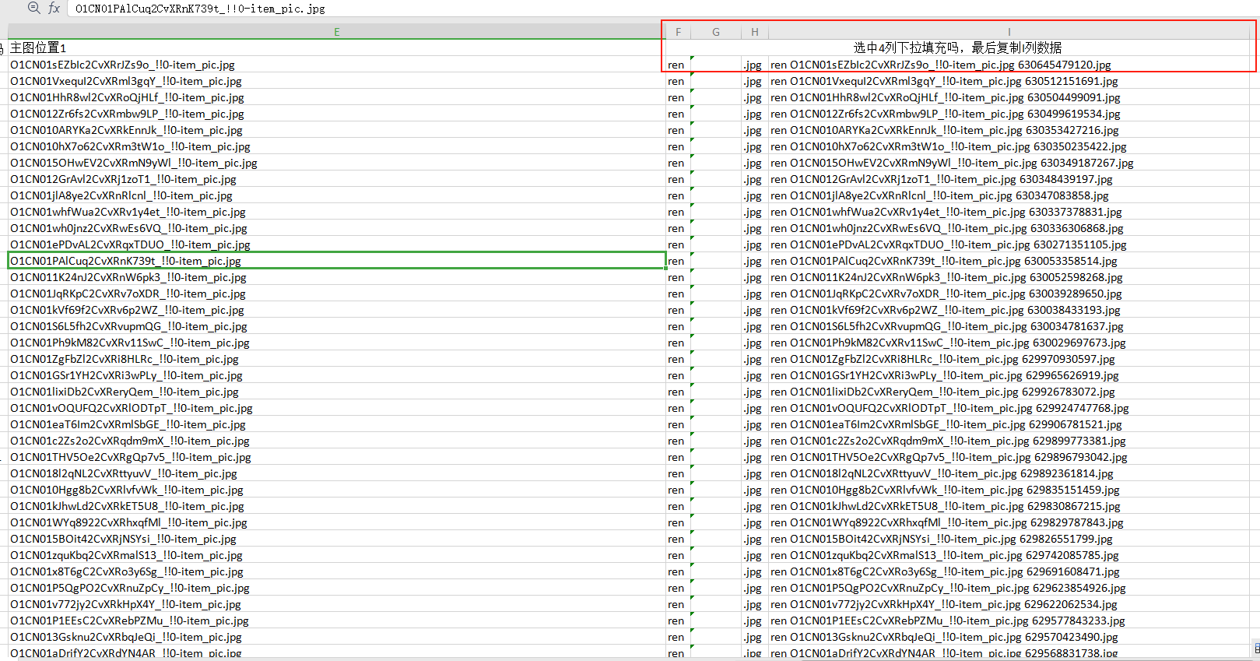Select cell 'O1CN01c2Zs2o2CvXRqdm9mX_!!0-item_pic.jpg' in column E
1260x661 pixels.
[336, 441]
